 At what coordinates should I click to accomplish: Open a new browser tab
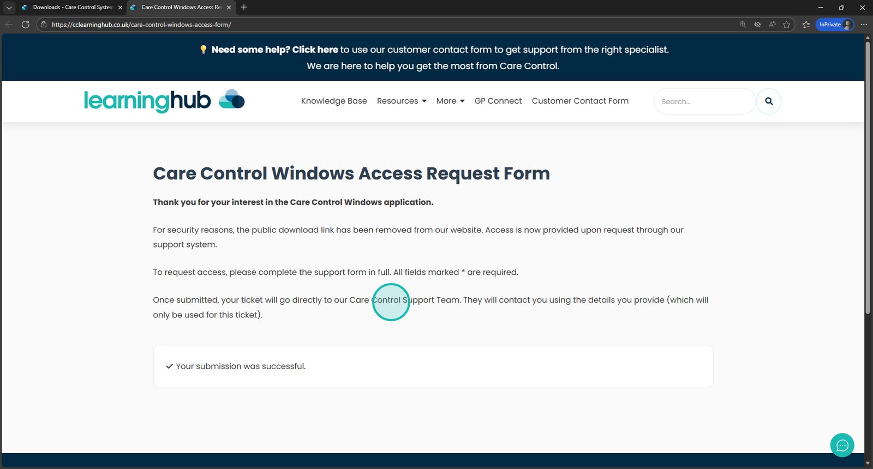click(244, 8)
